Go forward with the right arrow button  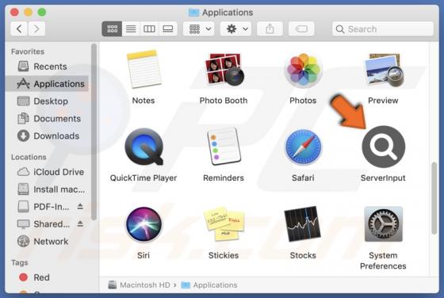click(36, 29)
